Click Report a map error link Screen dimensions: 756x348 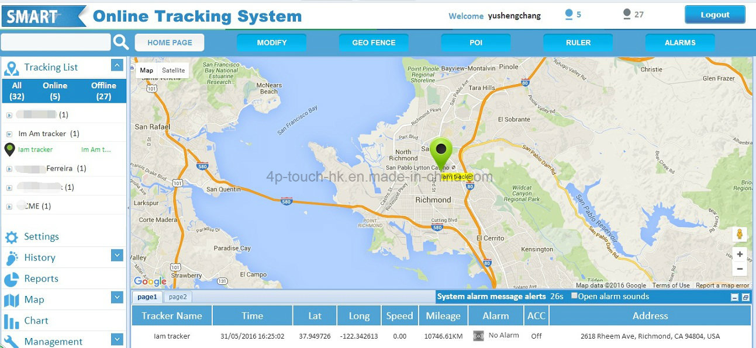[x=722, y=286]
